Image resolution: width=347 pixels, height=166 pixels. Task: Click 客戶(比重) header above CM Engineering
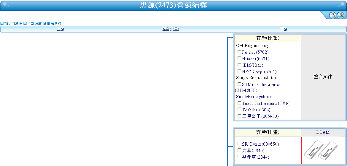coord(268,38)
